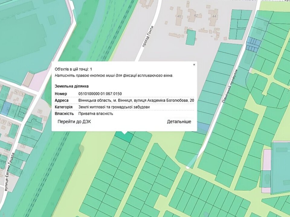This screenshot has width=290, height=217.
Task: Click building number 40 on the map
Action: pyautogui.click(x=179, y=16)
